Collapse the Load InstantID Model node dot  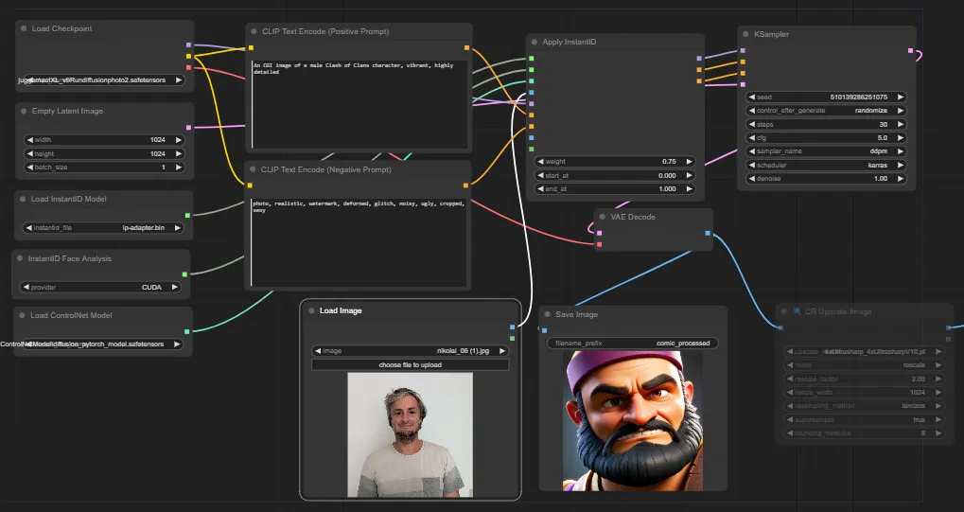point(23,199)
